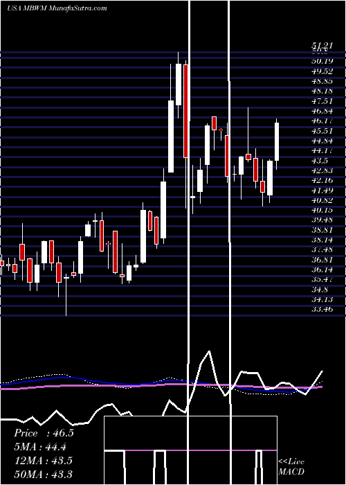Image resolution: width=346 pixels, height=485 pixels.
Task: Click the 46.17 price axis label
Action: coord(322,121)
